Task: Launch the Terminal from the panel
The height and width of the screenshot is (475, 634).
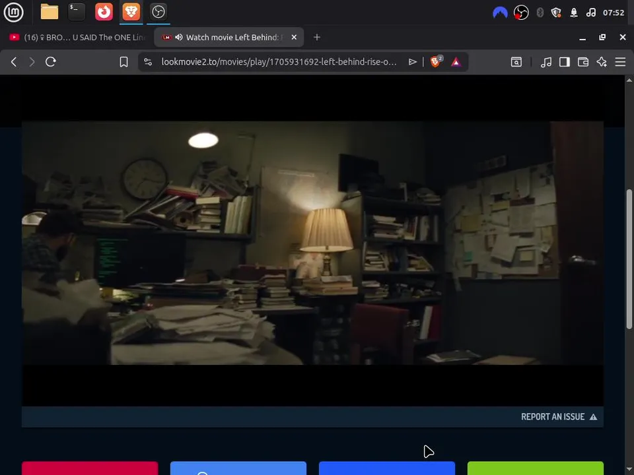Action: click(x=77, y=12)
